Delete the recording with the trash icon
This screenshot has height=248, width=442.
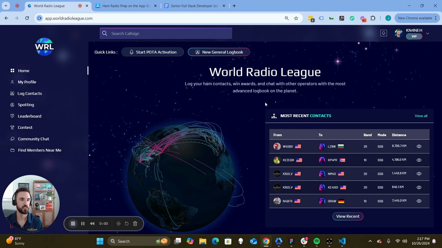[x=135, y=224]
